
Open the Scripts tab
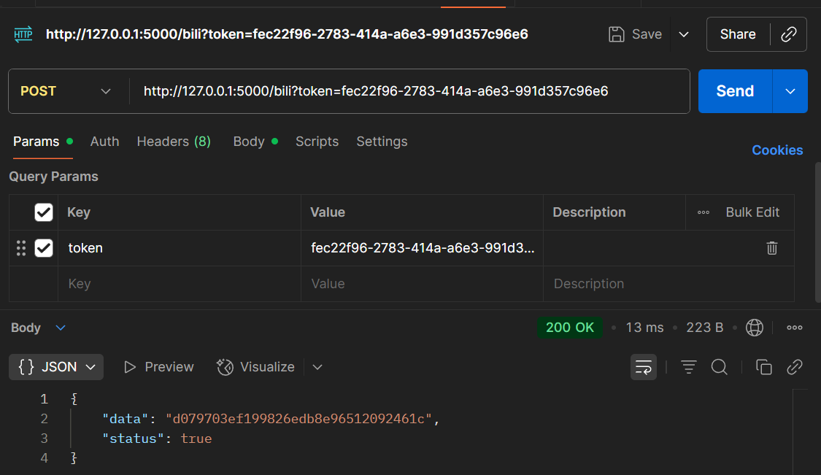[x=317, y=142]
